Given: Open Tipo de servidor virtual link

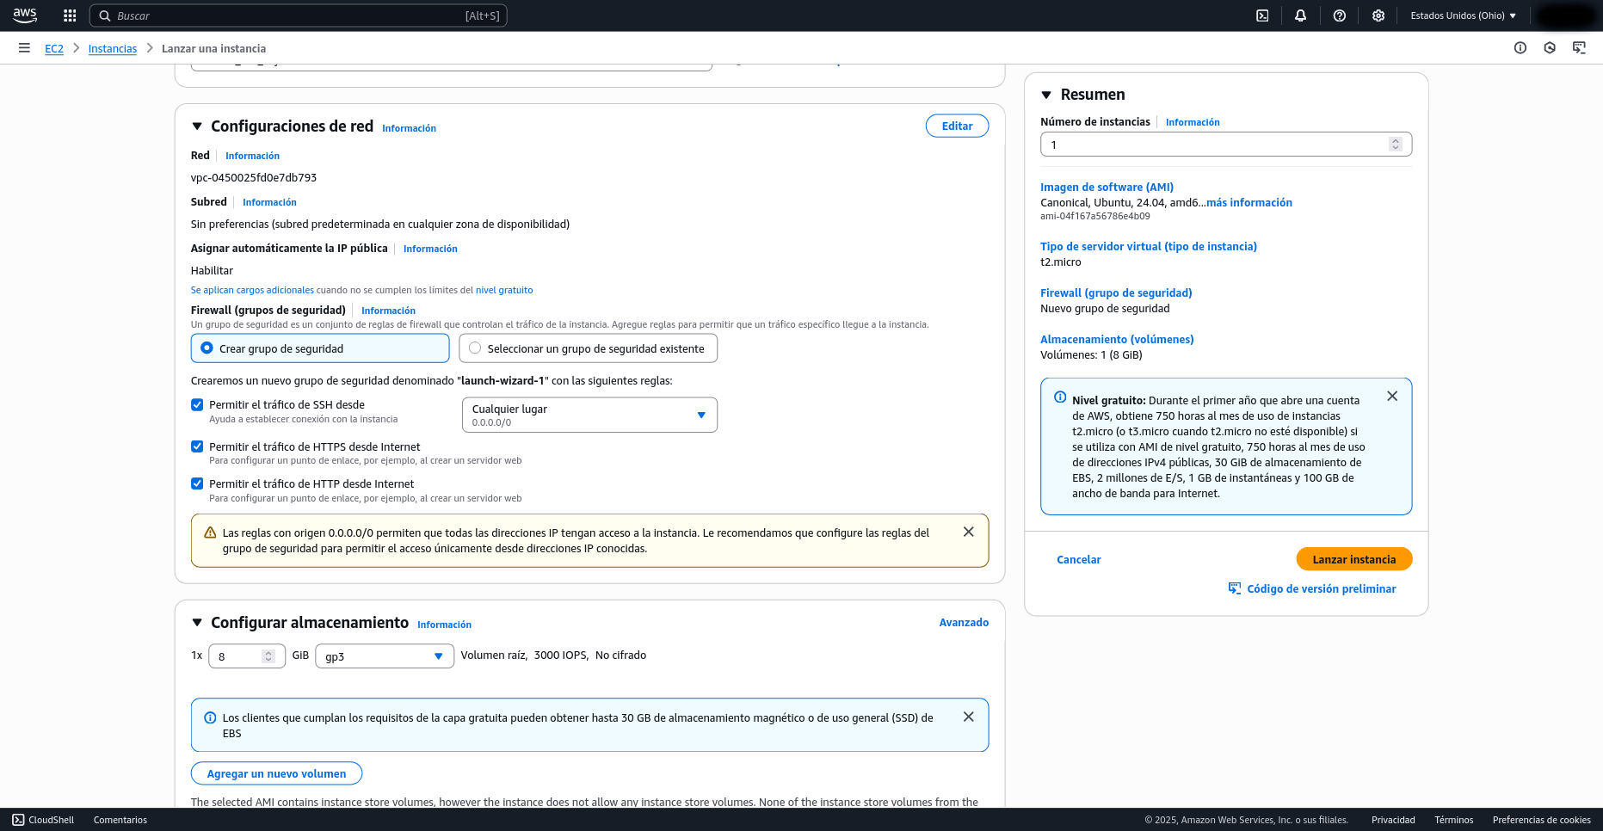Looking at the screenshot, I should point(1149,246).
